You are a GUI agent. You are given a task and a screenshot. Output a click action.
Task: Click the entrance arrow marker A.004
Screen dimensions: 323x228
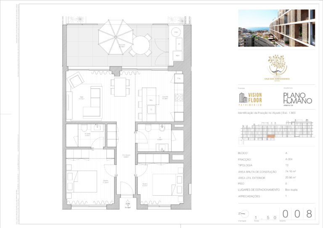point(128,204)
